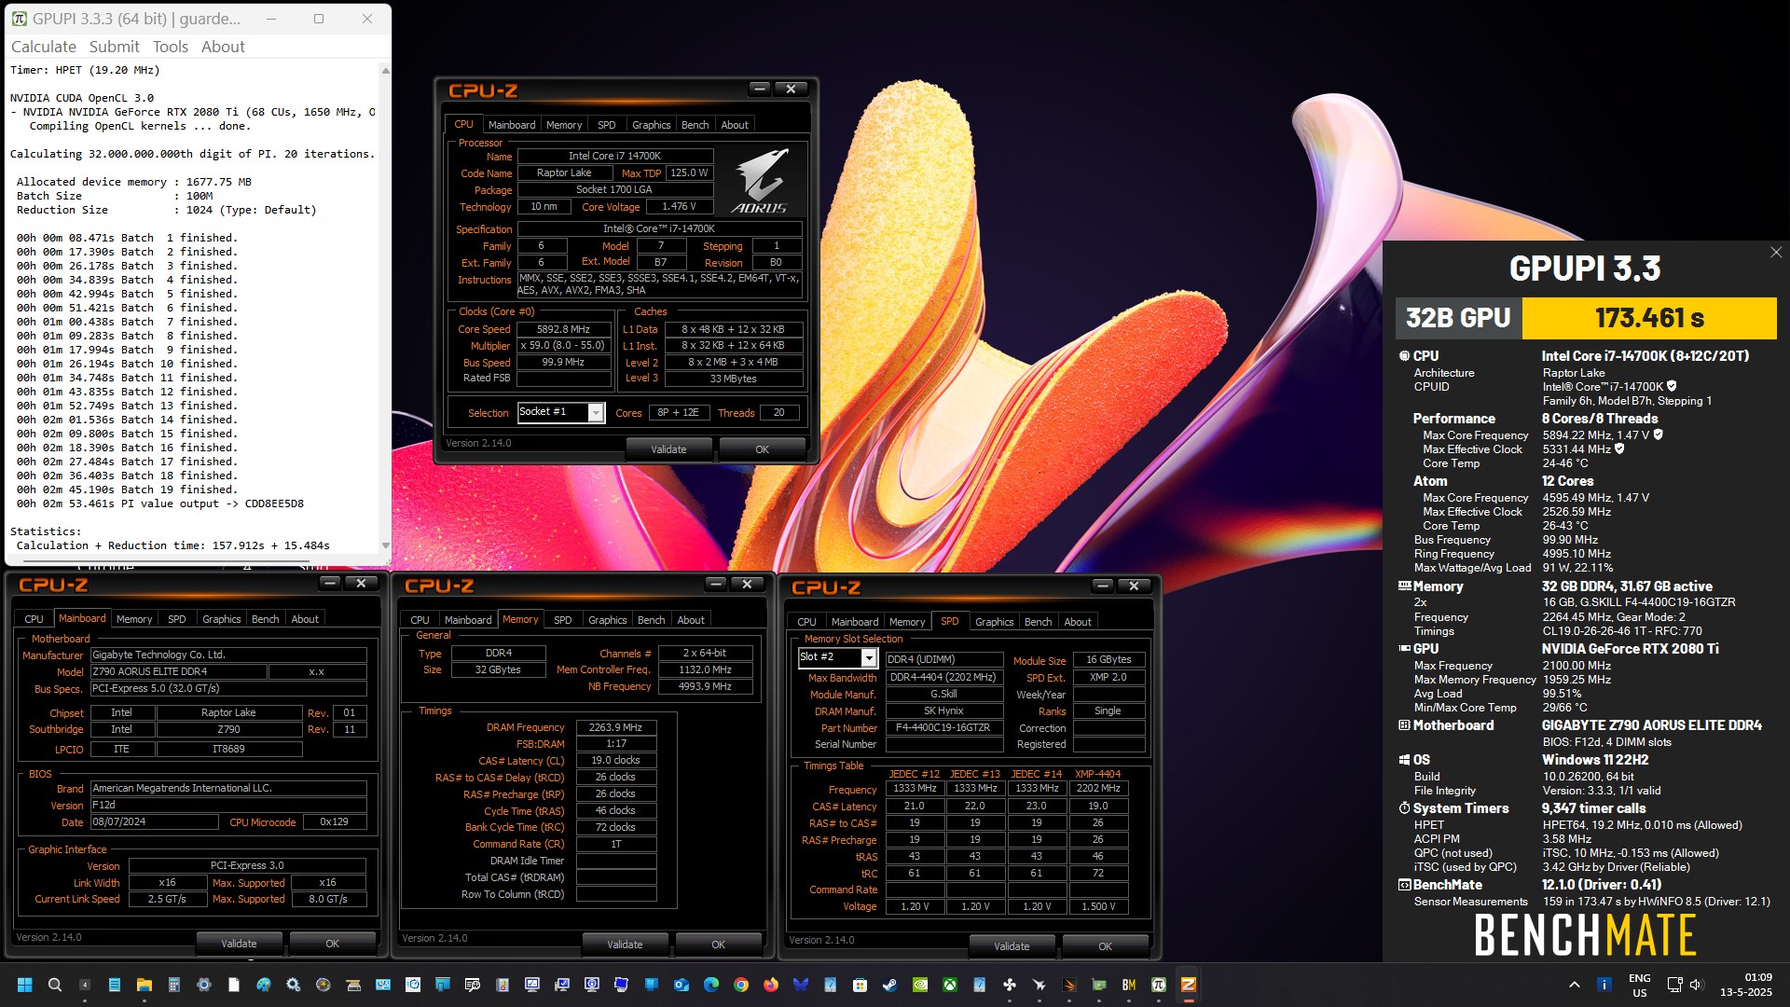Click the GPUPI log scrollbar down arrow

(385, 545)
